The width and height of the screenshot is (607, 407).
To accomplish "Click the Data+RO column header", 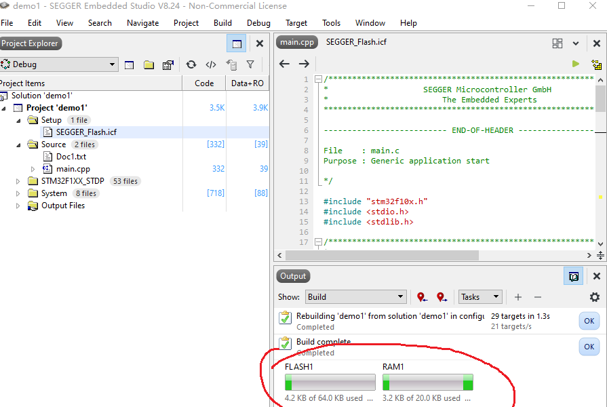I will click(248, 83).
